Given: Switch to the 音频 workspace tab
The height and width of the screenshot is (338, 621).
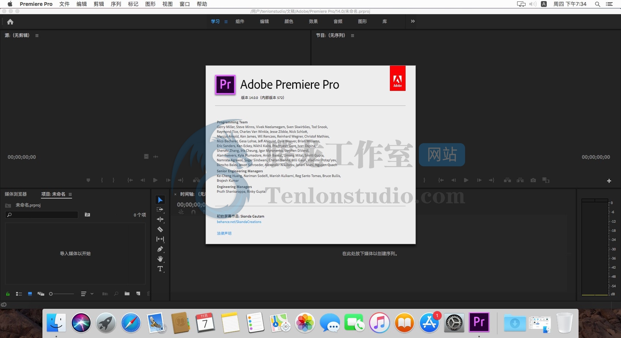Looking at the screenshot, I should coord(338,22).
